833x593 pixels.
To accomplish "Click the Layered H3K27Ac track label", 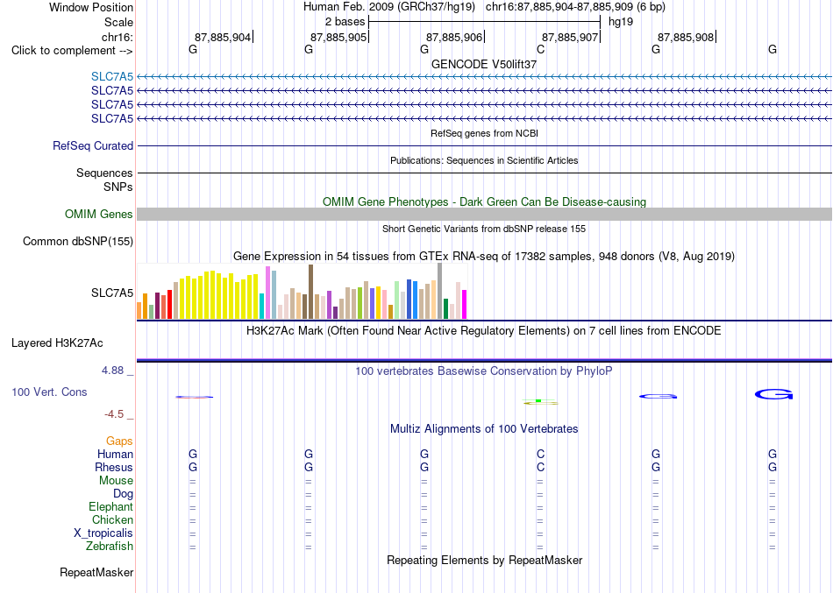I will (57, 343).
